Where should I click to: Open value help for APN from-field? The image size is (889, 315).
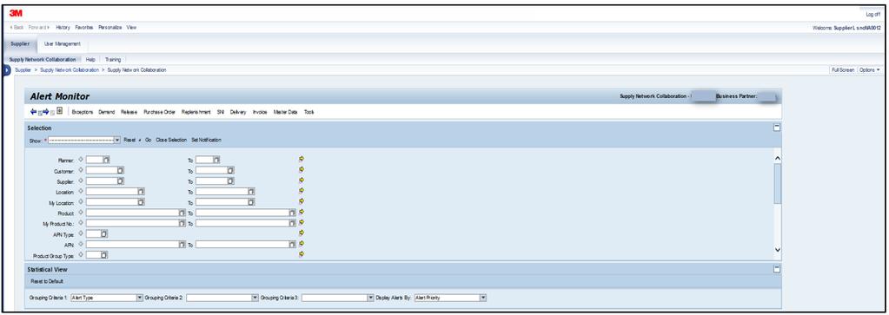pyautogui.click(x=182, y=244)
